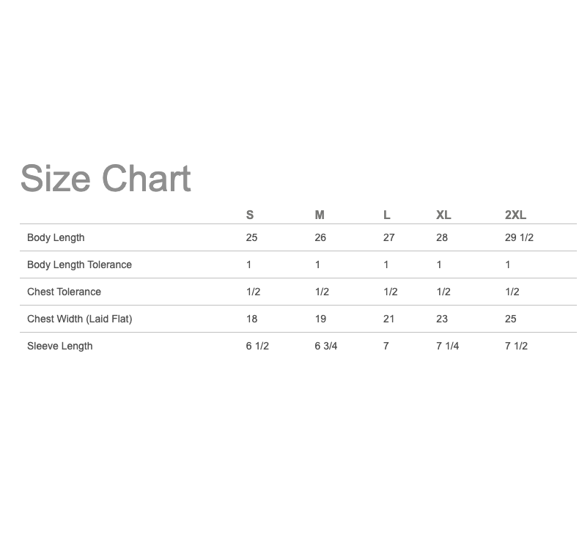Select the Chest Width (Laid Flat) label
The image size is (582, 540).
(x=79, y=319)
